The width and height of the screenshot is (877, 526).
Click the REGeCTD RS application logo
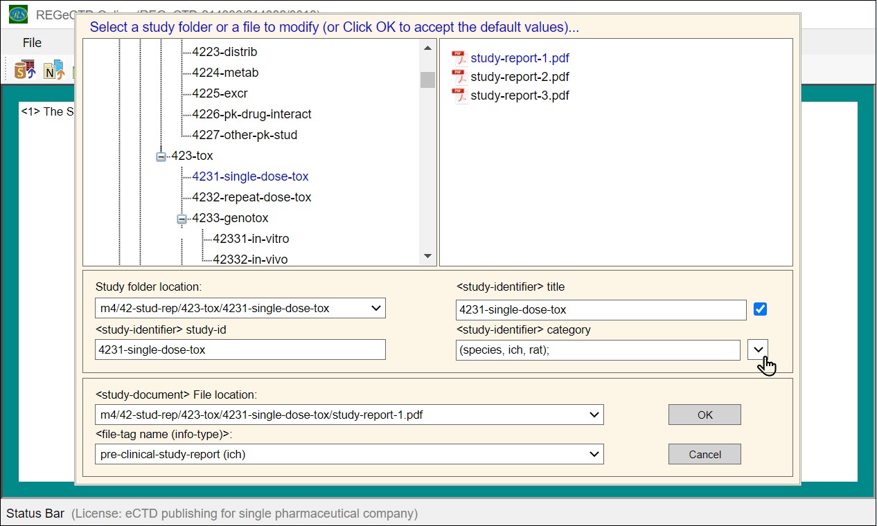point(19,14)
